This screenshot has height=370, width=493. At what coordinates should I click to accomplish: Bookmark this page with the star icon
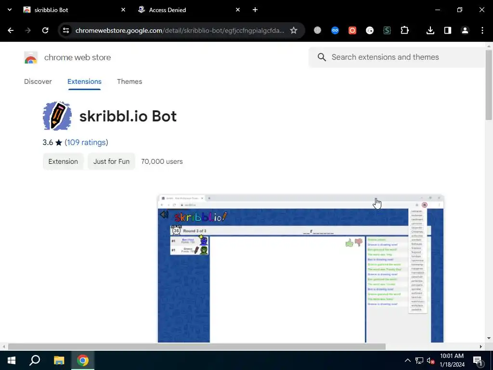[293, 30]
